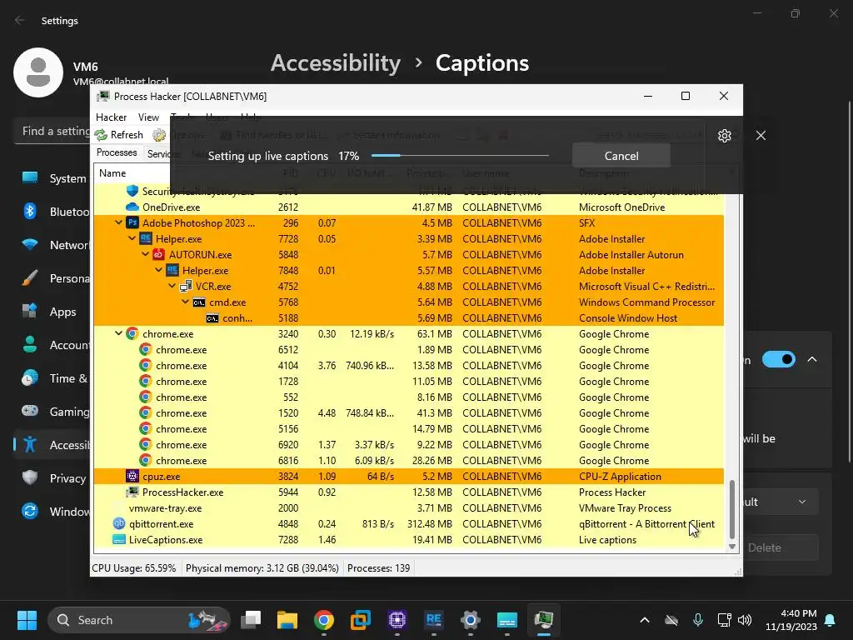
Task: Open File Explorer from the taskbar
Action: [287, 620]
